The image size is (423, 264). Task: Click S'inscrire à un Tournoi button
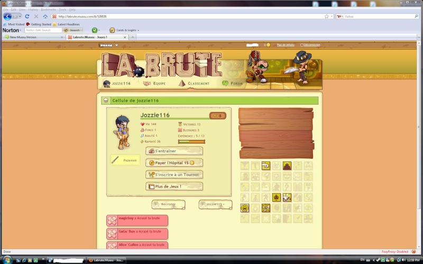174,175
